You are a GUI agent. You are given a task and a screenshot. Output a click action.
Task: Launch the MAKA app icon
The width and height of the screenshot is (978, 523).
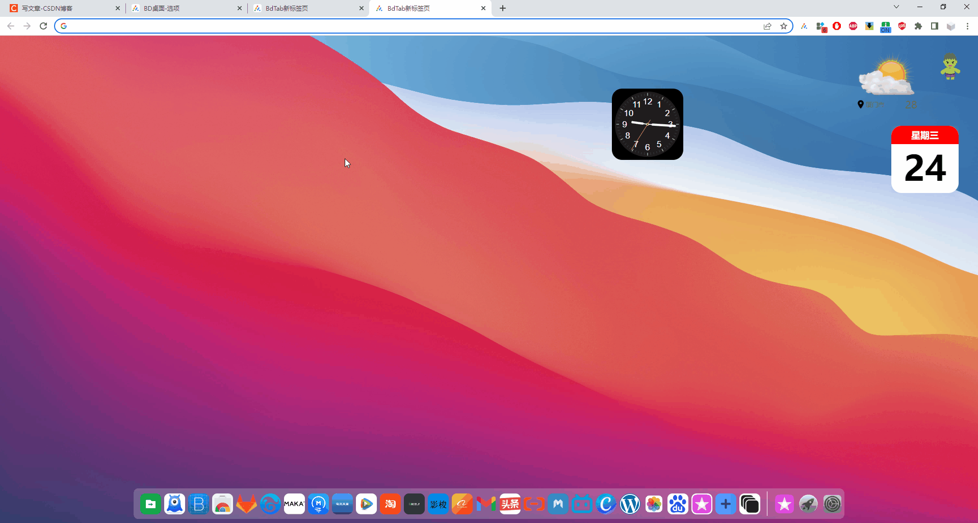click(x=294, y=504)
